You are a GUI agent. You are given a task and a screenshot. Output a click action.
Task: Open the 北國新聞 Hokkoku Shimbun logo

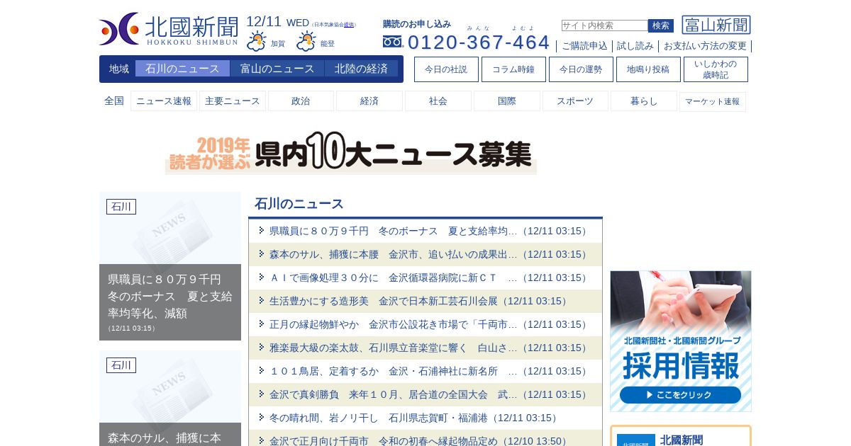pyautogui.click(x=169, y=29)
